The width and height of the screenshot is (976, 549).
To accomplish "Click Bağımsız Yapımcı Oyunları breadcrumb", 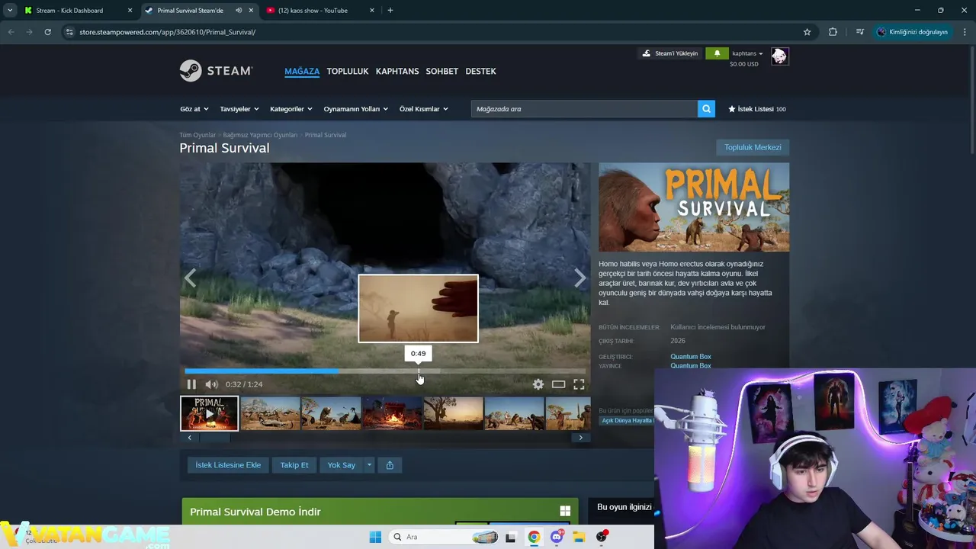I will [260, 135].
